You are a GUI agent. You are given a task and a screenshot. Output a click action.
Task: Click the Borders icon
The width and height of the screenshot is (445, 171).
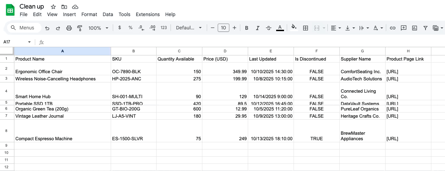(306, 28)
